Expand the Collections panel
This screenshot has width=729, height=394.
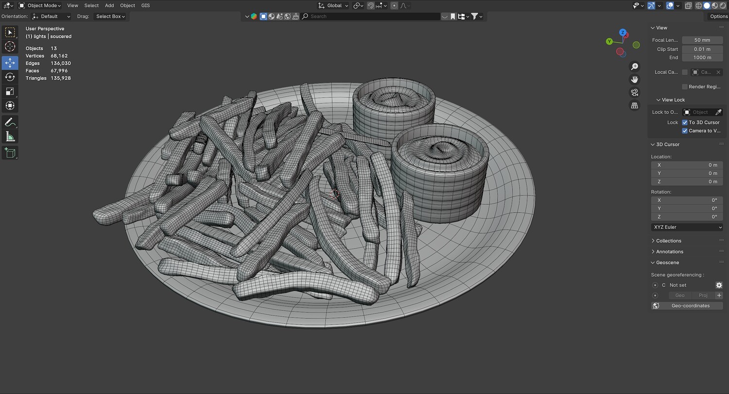tap(653, 241)
